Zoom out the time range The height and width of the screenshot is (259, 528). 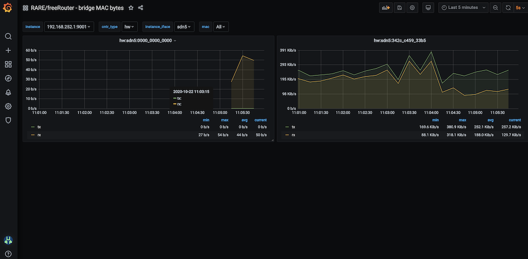(x=495, y=7)
